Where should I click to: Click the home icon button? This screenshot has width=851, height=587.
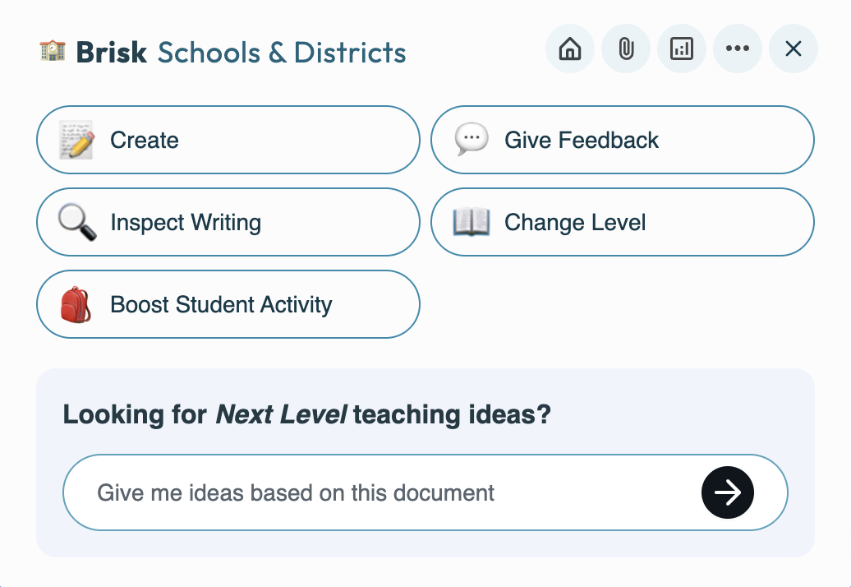pos(570,49)
